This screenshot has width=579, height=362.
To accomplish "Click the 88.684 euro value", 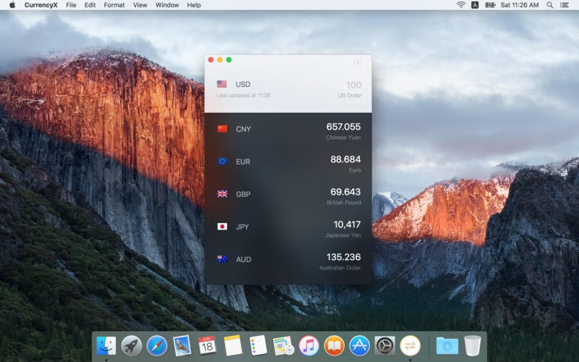I will tap(345, 159).
